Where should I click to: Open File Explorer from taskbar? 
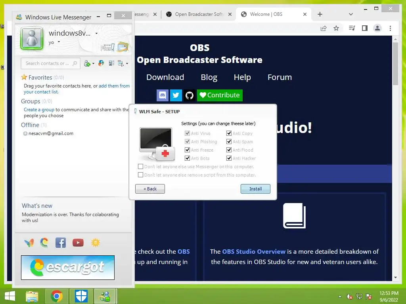(32, 296)
